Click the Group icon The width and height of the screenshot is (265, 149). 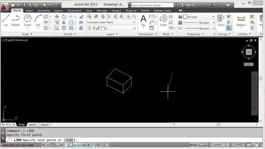[221, 20]
